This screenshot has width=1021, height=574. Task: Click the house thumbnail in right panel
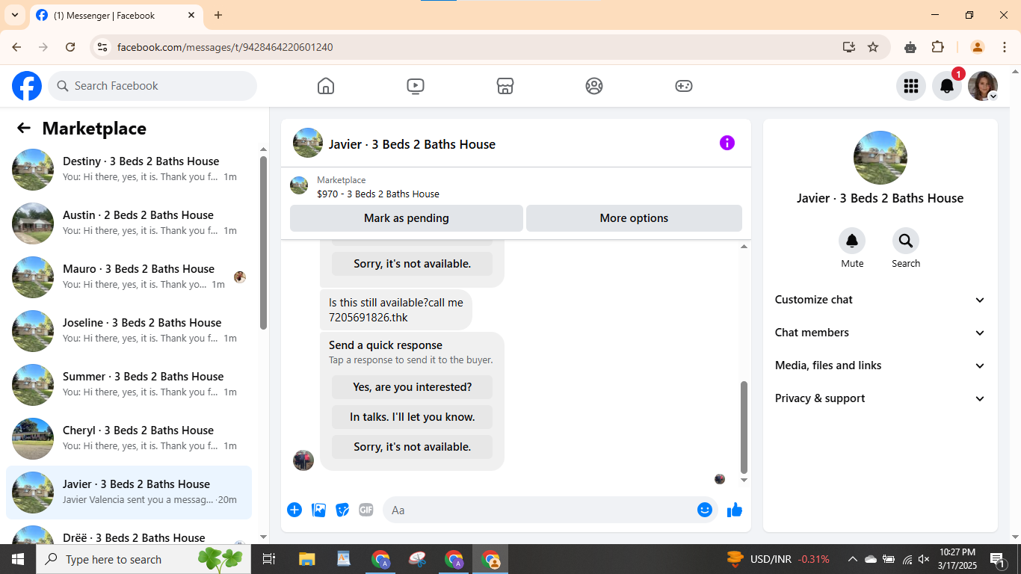880,158
